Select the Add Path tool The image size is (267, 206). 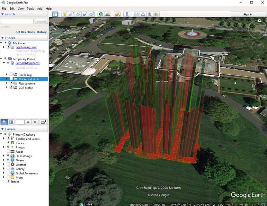(78, 14)
